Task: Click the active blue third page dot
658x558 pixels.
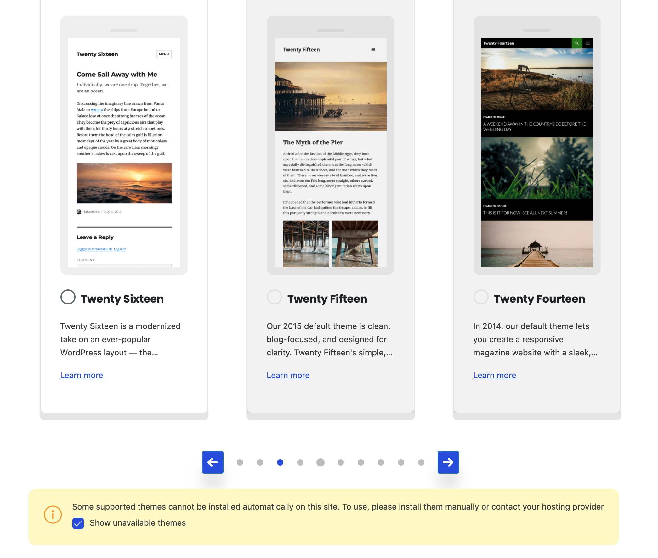Action: (280, 462)
